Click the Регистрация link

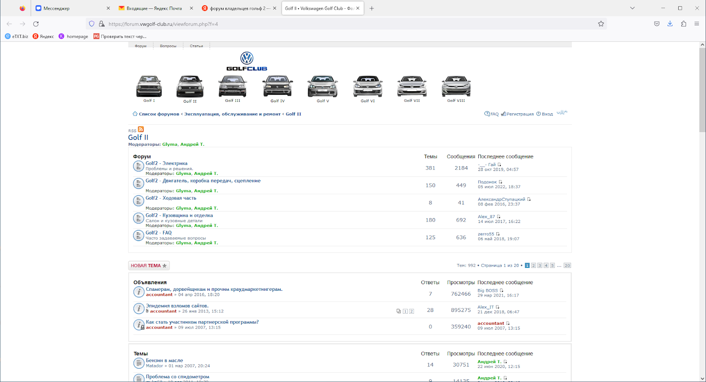coord(519,114)
